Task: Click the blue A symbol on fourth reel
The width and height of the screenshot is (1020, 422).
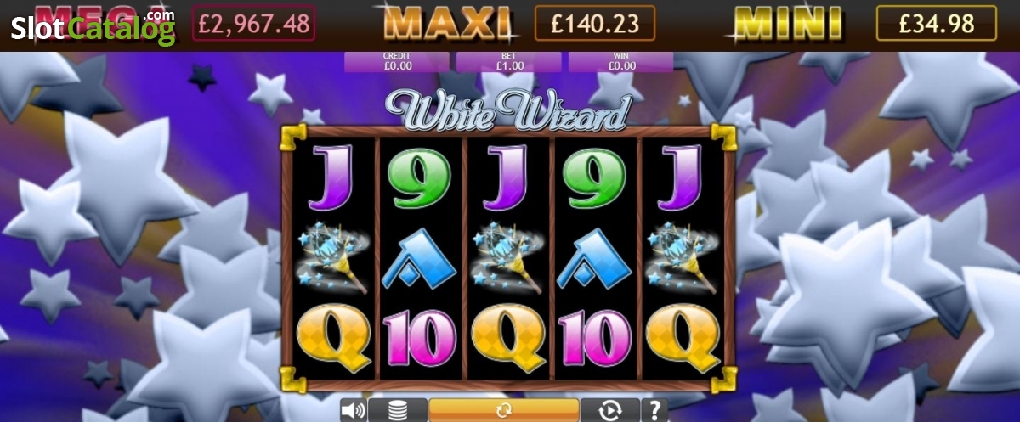Action: (594, 258)
